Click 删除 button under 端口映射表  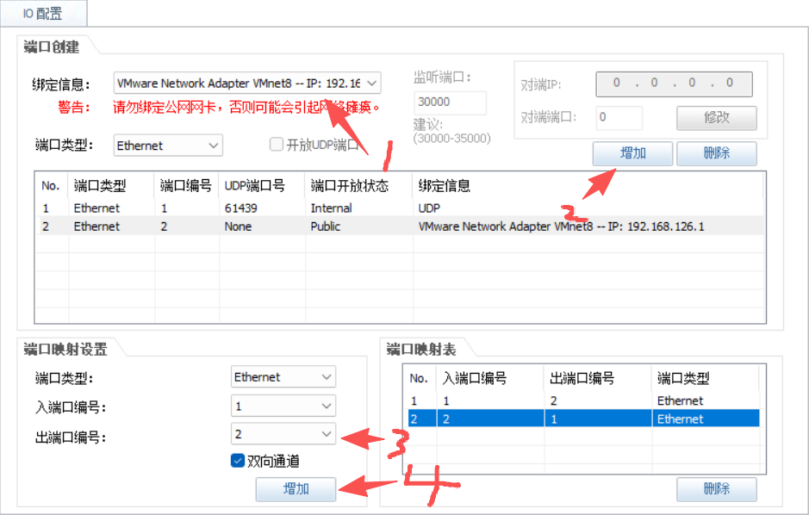[x=717, y=488]
